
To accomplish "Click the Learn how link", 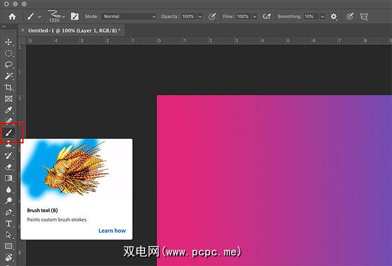I will pyautogui.click(x=112, y=230).
